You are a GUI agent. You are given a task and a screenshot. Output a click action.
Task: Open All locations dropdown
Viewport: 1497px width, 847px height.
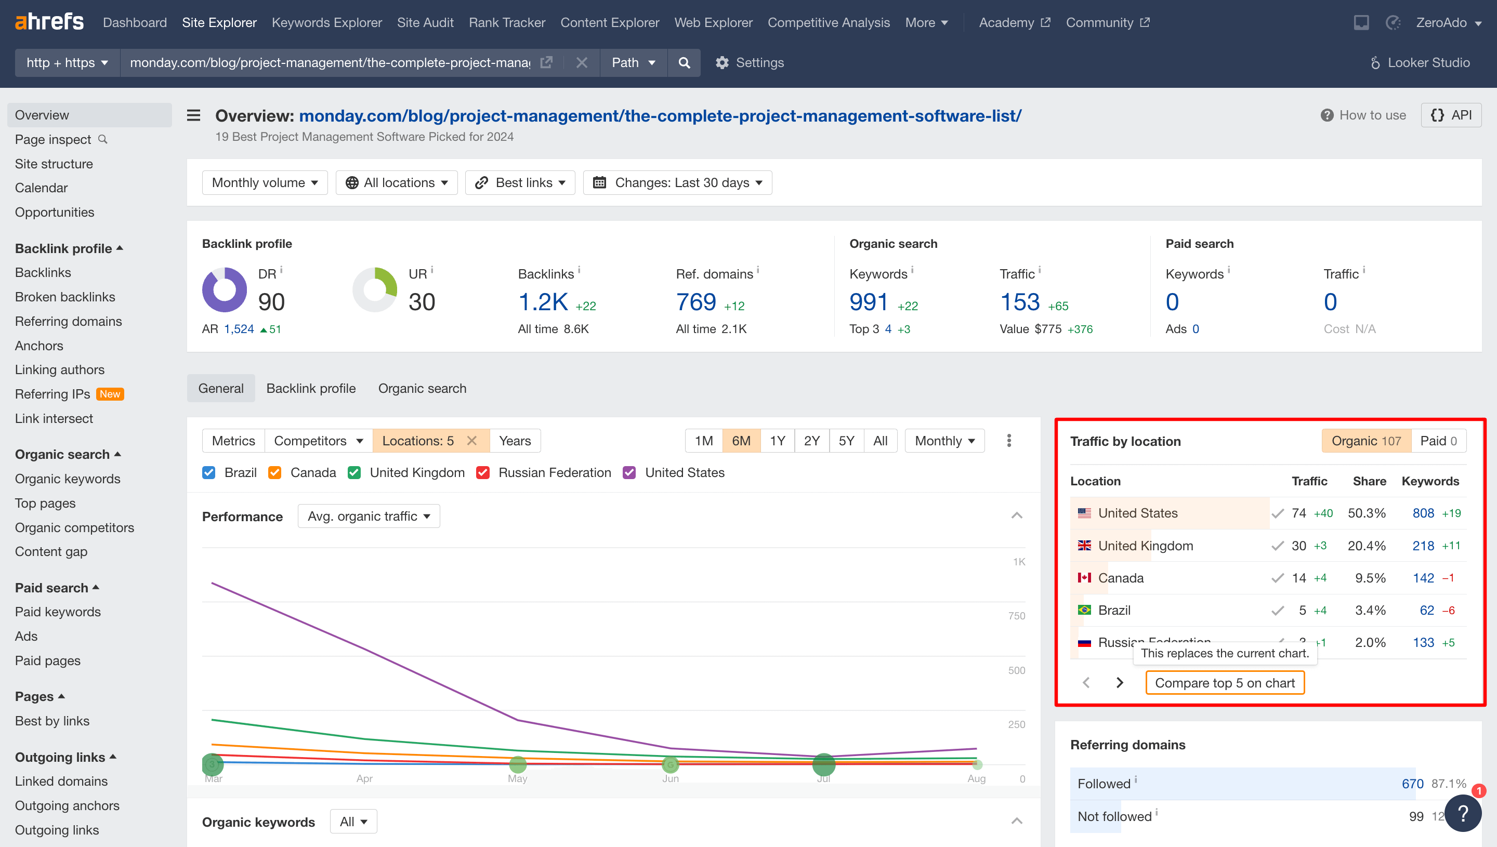pos(397,183)
